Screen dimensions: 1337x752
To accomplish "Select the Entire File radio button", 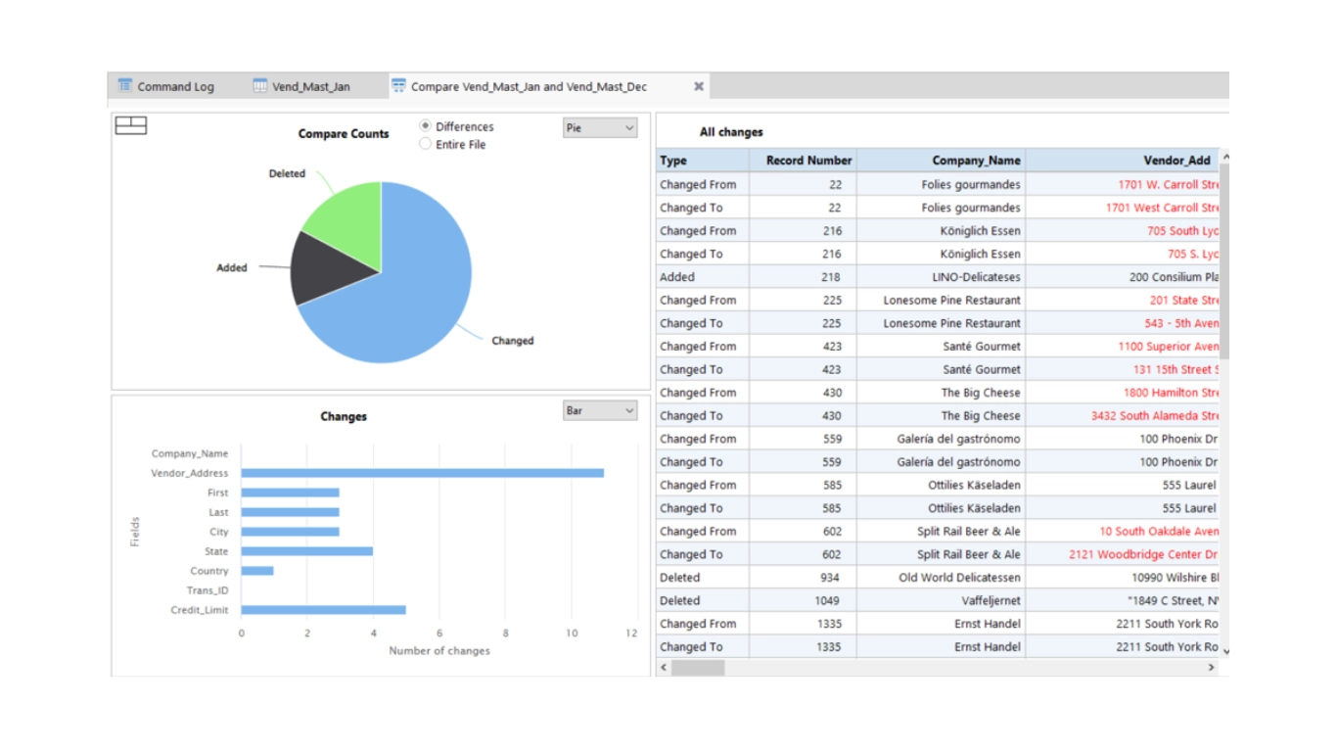I will 425,144.
